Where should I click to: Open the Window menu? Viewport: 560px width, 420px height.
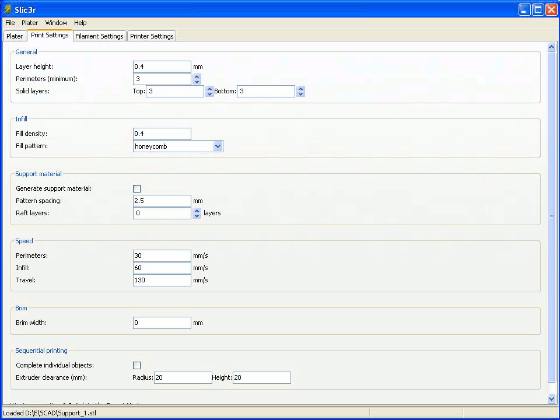[56, 23]
